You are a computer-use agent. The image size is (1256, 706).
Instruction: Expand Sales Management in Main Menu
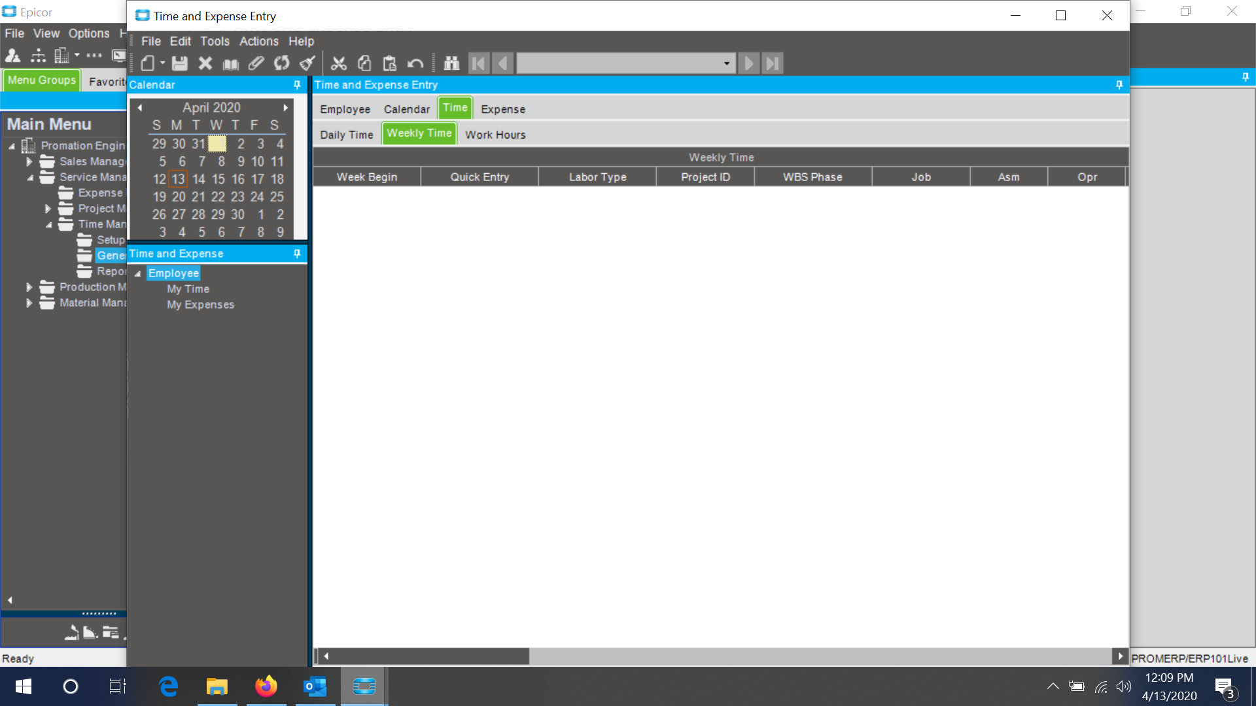click(x=29, y=161)
